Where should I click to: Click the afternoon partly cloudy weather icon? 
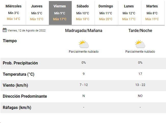click(140, 44)
